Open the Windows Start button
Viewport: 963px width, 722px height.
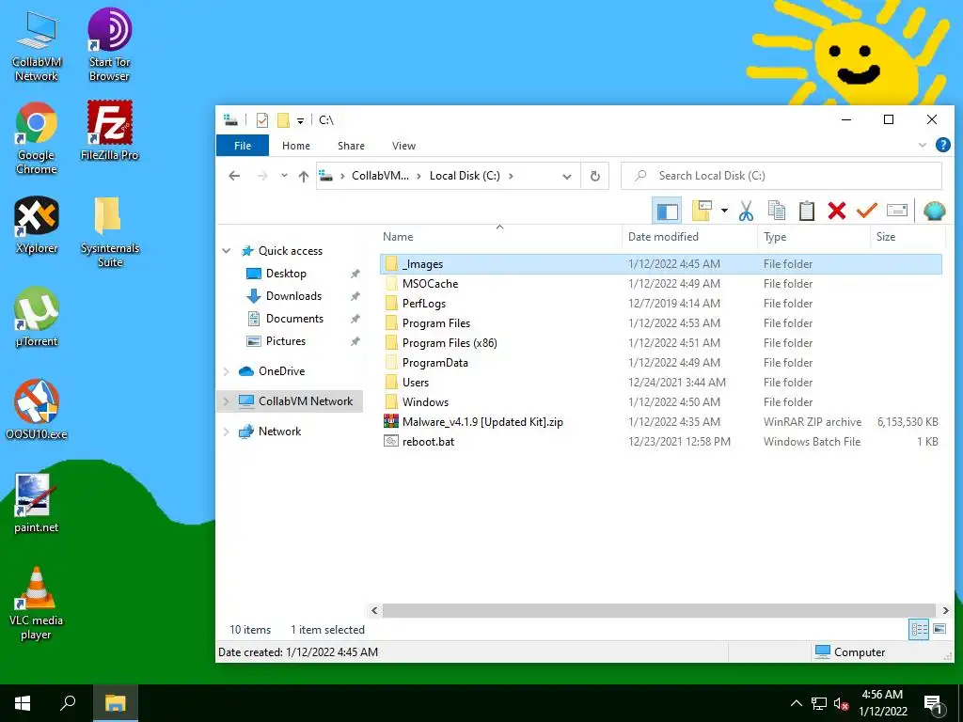[23, 703]
